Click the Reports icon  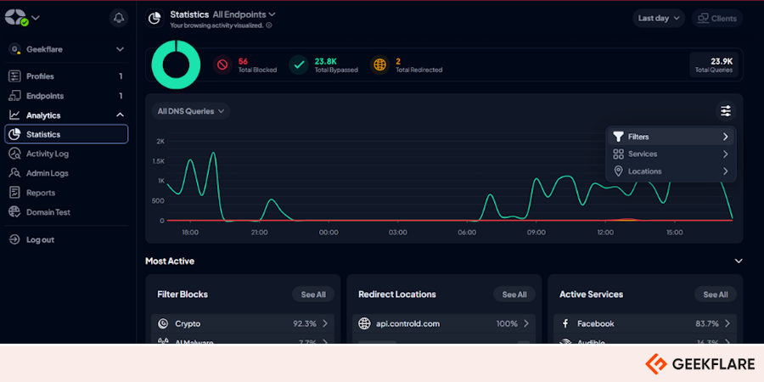click(x=14, y=193)
